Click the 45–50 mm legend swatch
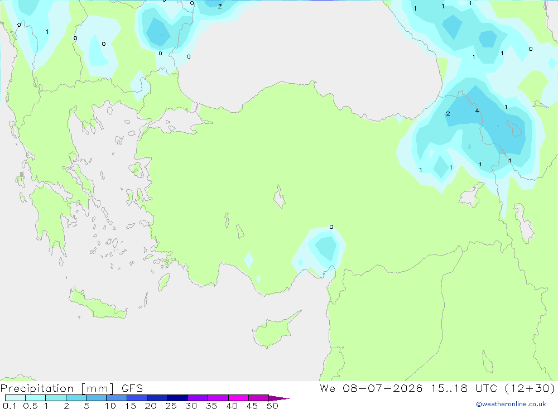 259,398
